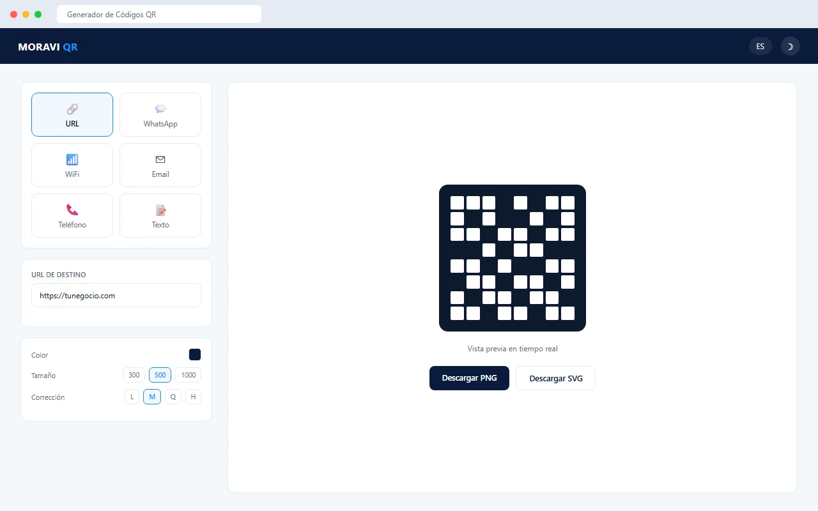The height and width of the screenshot is (511, 818).
Task: Select the Texto notepad option
Action: click(160, 216)
